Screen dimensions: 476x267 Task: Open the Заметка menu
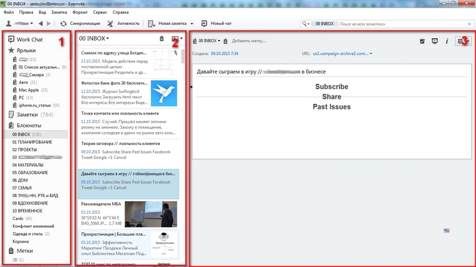(x=59, y=13)
